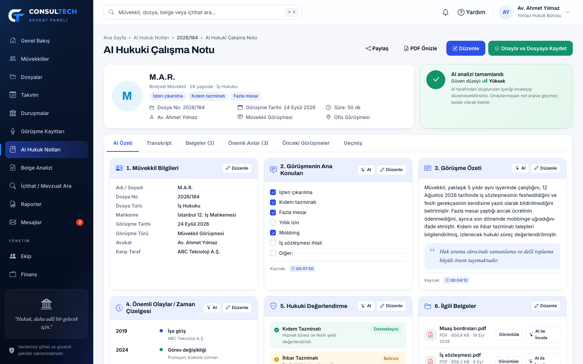Open İçtihat / Mevzuat Ara
583x364 pixels.
pyautogui.click(x=46, y=186)
